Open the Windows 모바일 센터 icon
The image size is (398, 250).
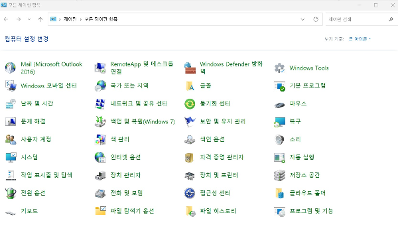click(x=11, y=86)
